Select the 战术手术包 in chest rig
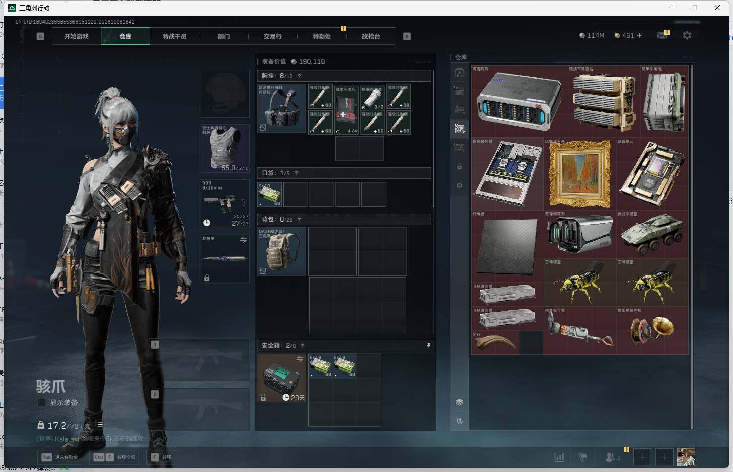 pyautogui.click(x=346, y=110)
